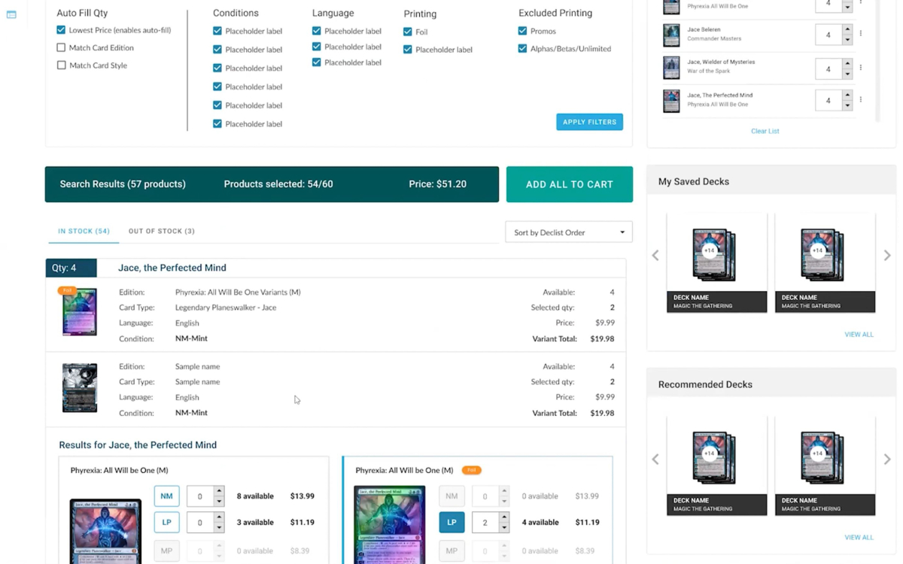This screenshot has height=564, width=903.
Task: Click quantity field for Jace Beleren
Action: click(x=829, y=35)
